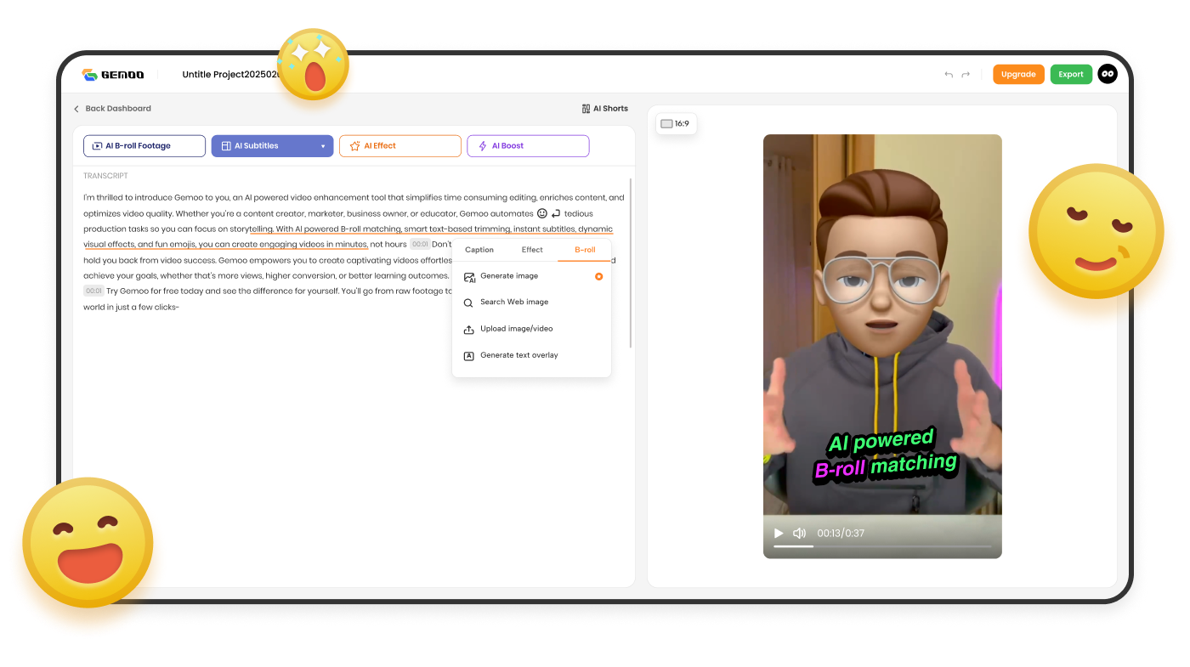
Task: Click the Upload image/video cloud icon
Action: [x=468, y=329]
